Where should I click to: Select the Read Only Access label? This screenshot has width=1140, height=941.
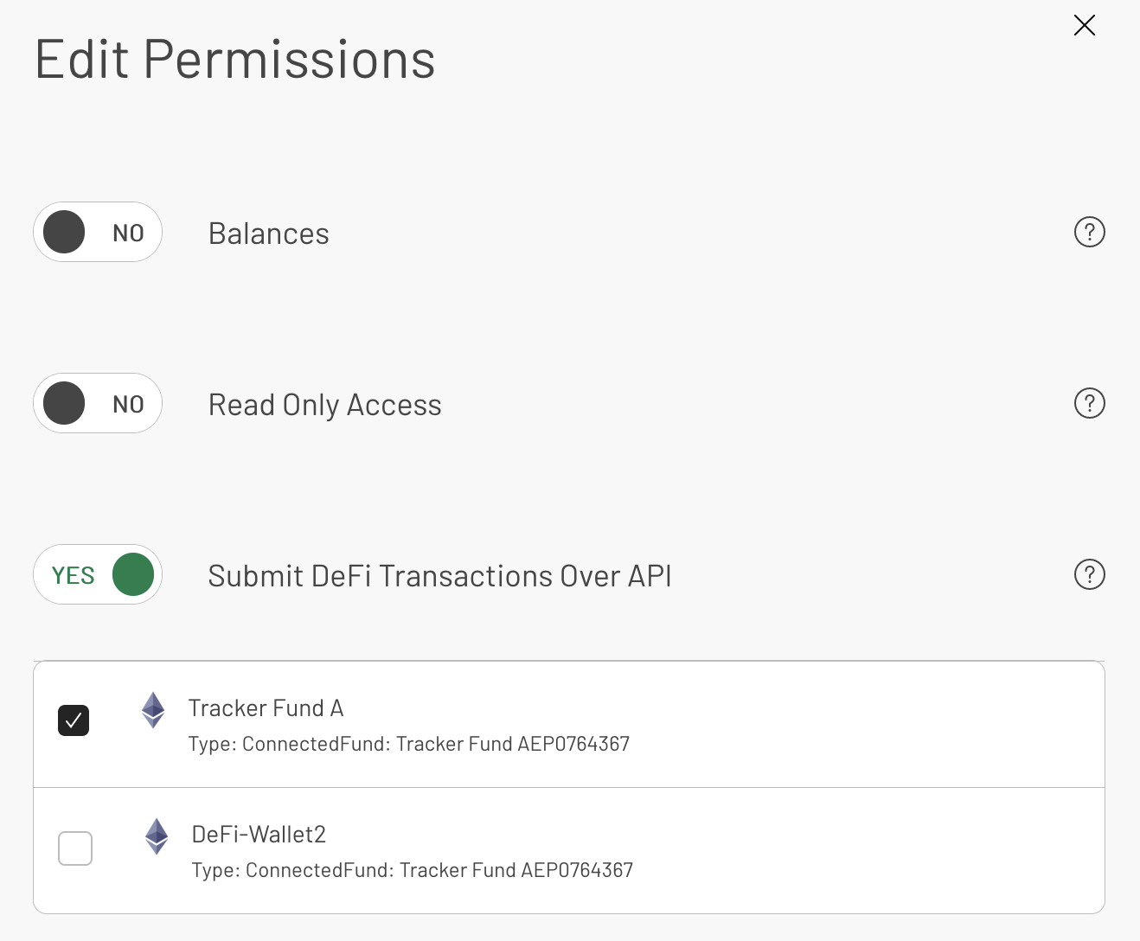324,404
